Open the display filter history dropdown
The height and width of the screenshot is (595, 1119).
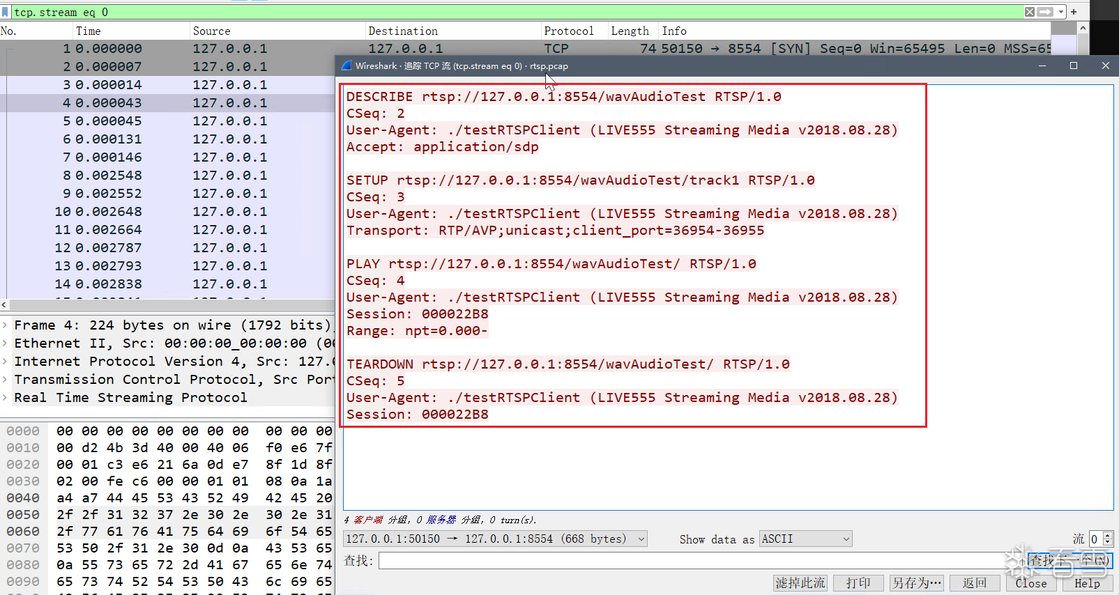1061,12
